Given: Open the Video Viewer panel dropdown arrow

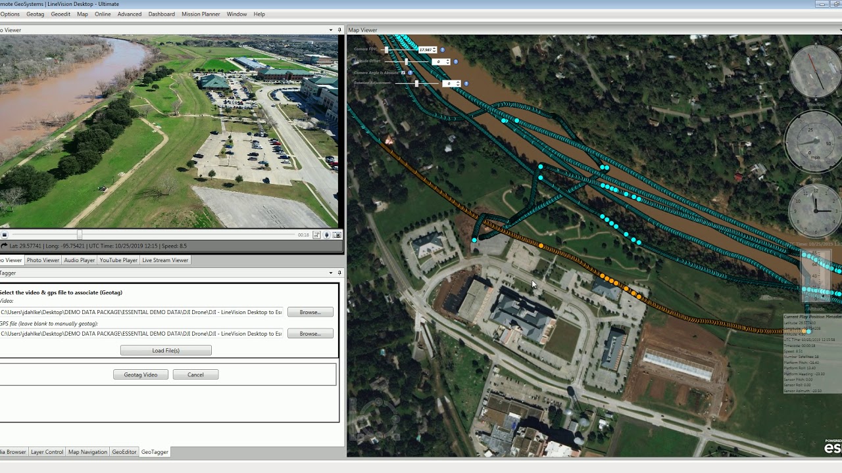Looking at the screenshot, I should point(331,30).
